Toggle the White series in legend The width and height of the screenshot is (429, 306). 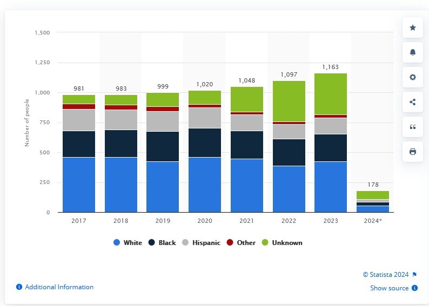[x=128, y=243]
